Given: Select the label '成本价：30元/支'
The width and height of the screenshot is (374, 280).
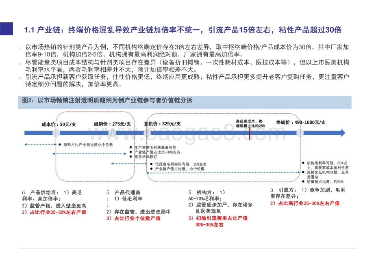Looking at the screenshot, I should [59, 124].
